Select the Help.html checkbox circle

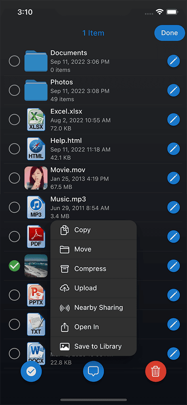click(x=14, y=149)
